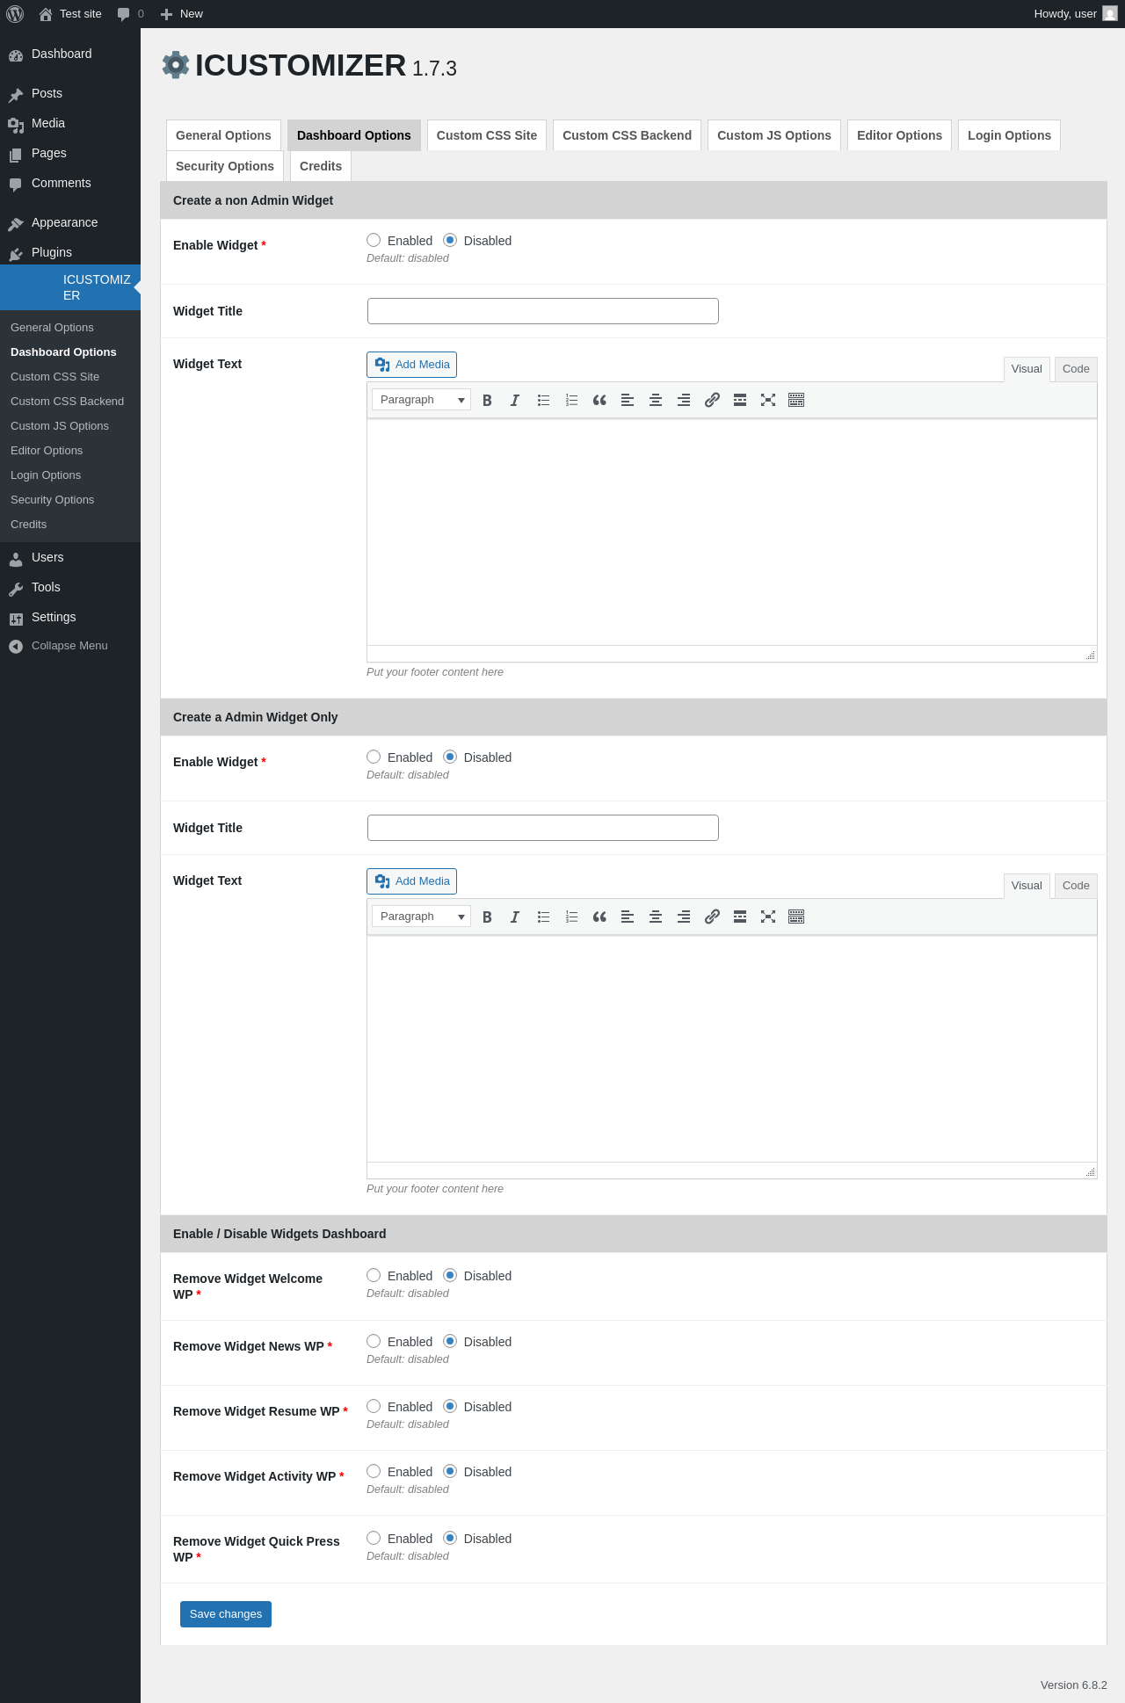Screen dimensions: 1125x1703
Task: Insert Read More tag in non Admin editor
Action: click(740, 400)
